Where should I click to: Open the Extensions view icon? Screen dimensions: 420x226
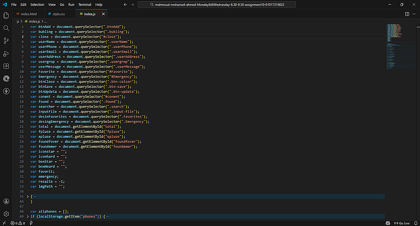tap(6, 66)
